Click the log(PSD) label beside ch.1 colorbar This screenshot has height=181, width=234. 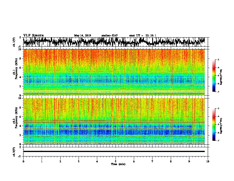tap(221, 77)
